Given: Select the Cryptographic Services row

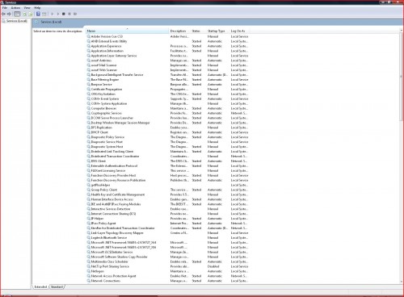Looking at the screenshot, I should click(x=167, y=113).
